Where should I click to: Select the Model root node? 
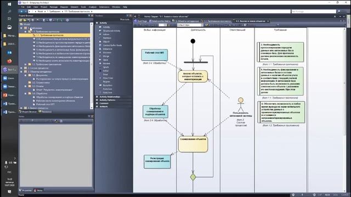click(x=27, y=24)
